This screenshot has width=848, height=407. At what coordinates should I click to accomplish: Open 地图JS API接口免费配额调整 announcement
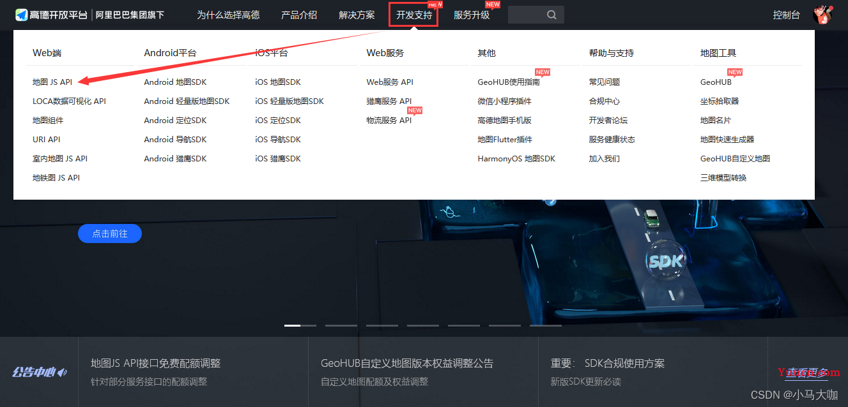click(x=156, y=363)
